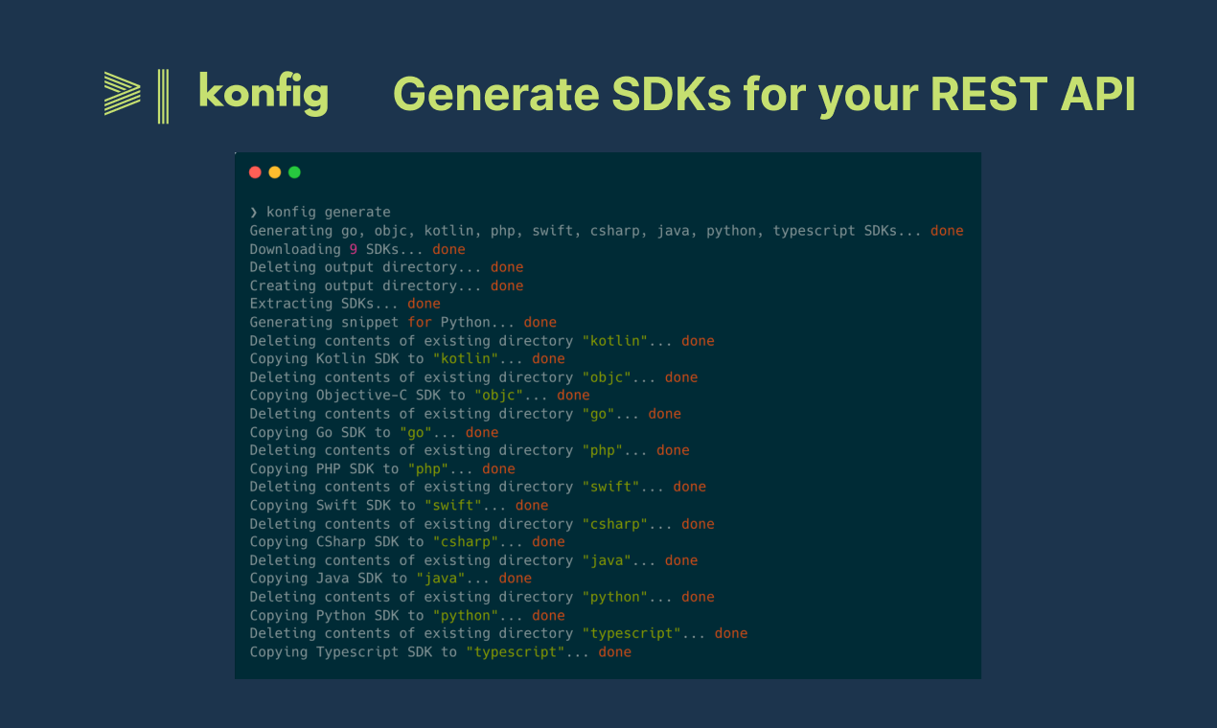Click the konfig arrow logo icon
Screen dimensions: 1217x728
(x=137, y=96)
